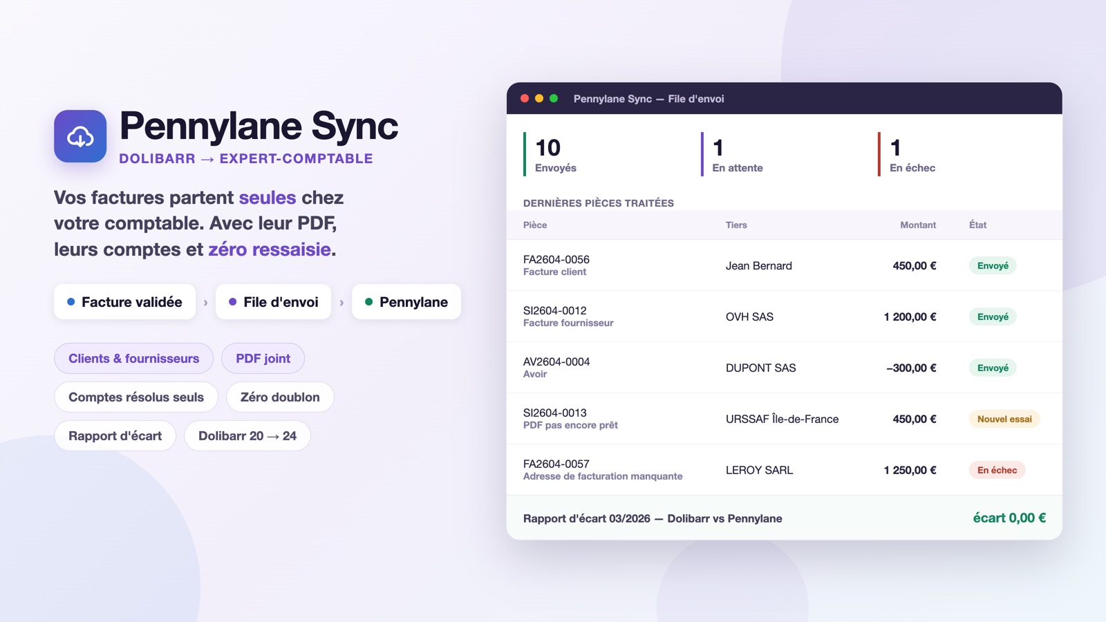Open invoice FA2604-0056

coord(556,260)
